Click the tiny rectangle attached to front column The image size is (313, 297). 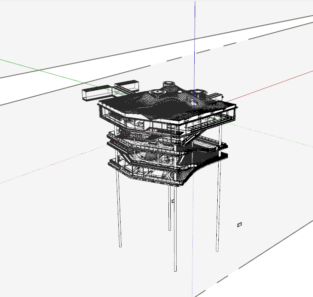pyautogui.click(x=173, y=201)
